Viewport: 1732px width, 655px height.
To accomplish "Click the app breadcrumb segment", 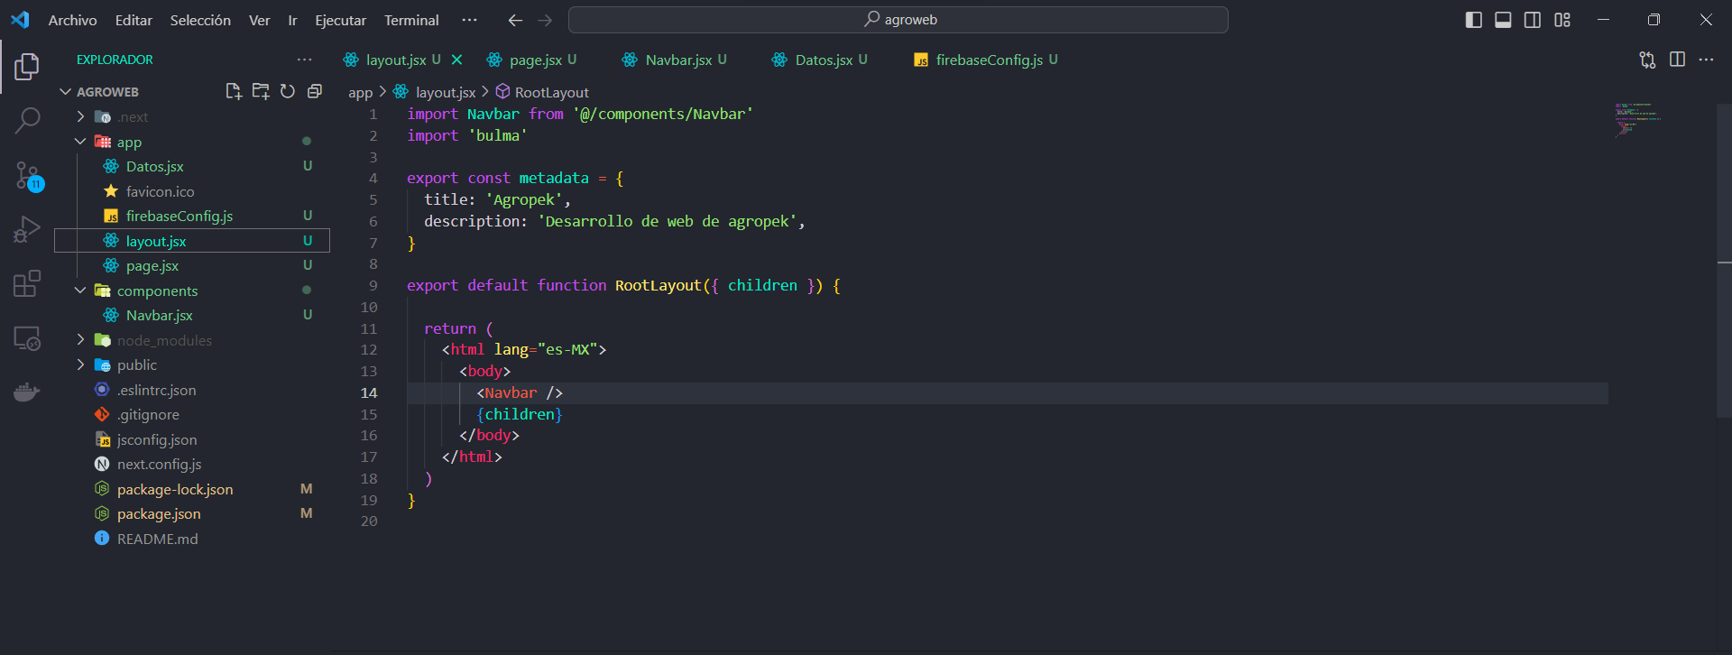I will coord(360,92).
